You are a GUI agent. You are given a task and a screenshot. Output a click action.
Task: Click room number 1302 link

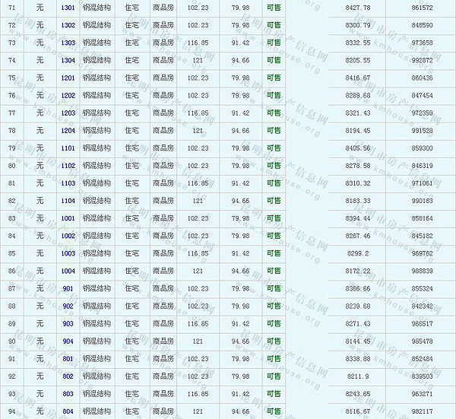[x=68, y=25]
